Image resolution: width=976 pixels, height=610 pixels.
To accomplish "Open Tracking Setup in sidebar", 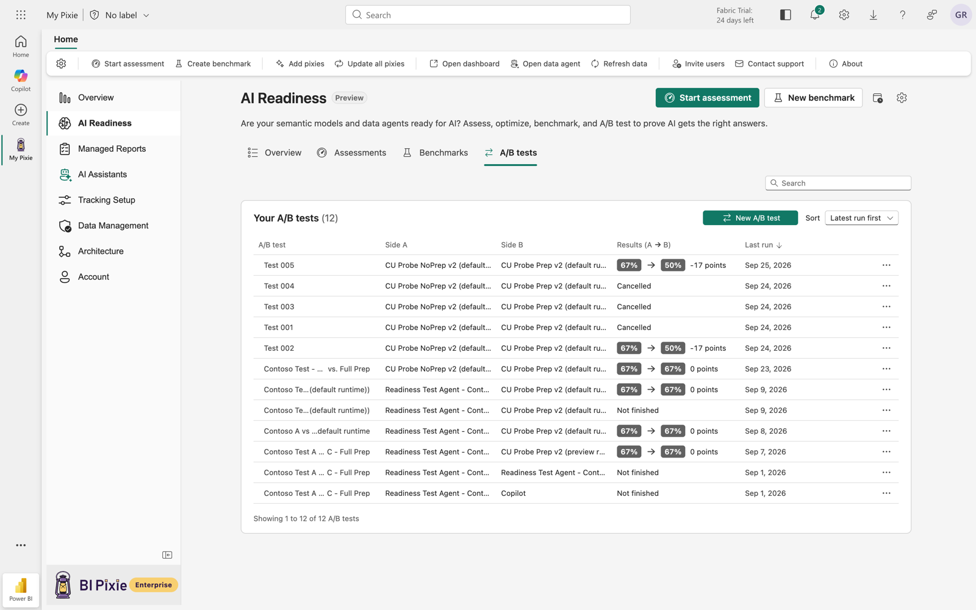I will tap(113, 200).
